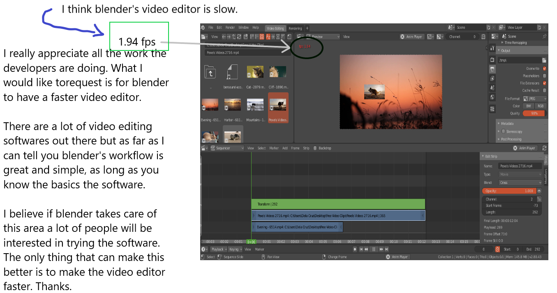Browse output path with the folder icon
The width and height of the screenshot is (557, 293).
(x=544, y=60)
